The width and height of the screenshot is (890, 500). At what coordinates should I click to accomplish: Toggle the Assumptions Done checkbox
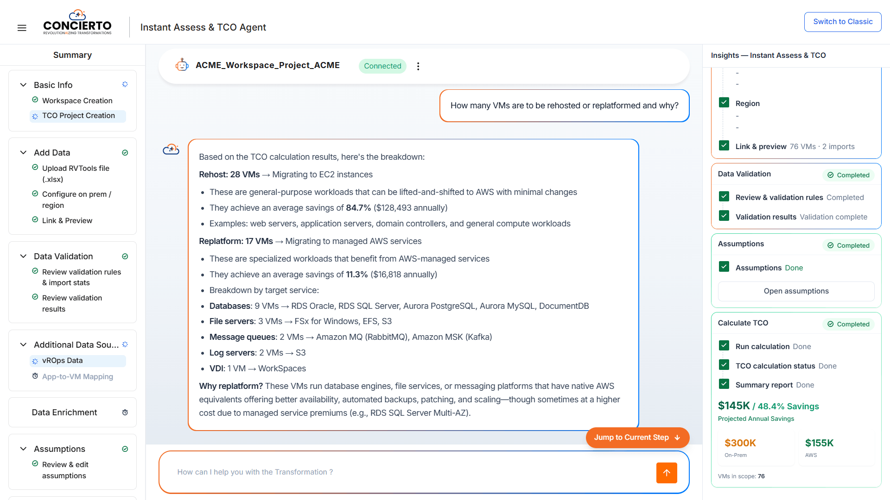pyautogui.click(x=724, y=267)
